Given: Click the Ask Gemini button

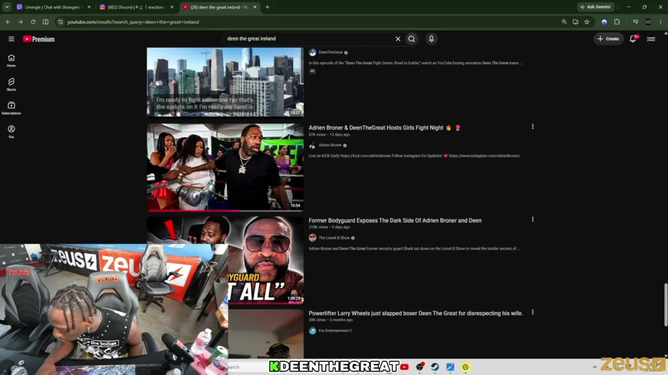Looking at the screenshot, I should coord(595,7).
